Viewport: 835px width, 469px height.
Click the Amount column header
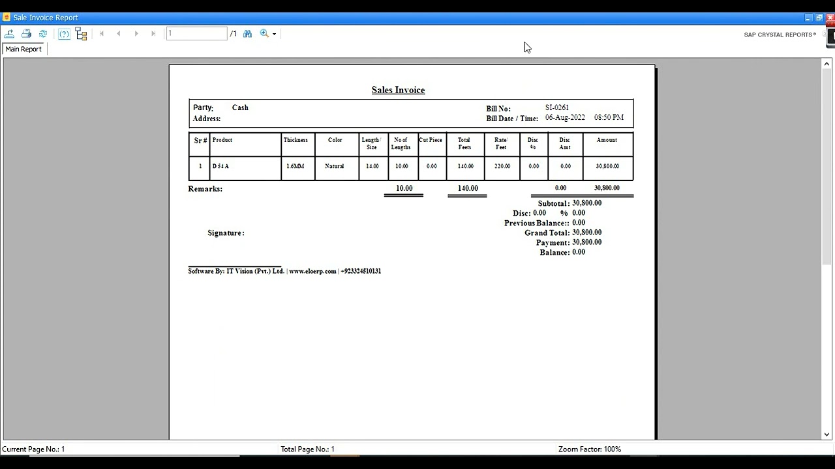(x=607, y=140)
